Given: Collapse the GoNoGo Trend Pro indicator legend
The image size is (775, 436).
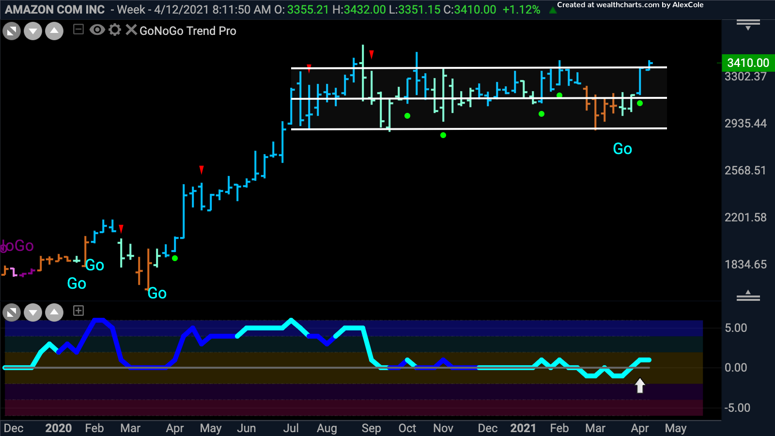Looking at the screenshot, I should [78, 30].
